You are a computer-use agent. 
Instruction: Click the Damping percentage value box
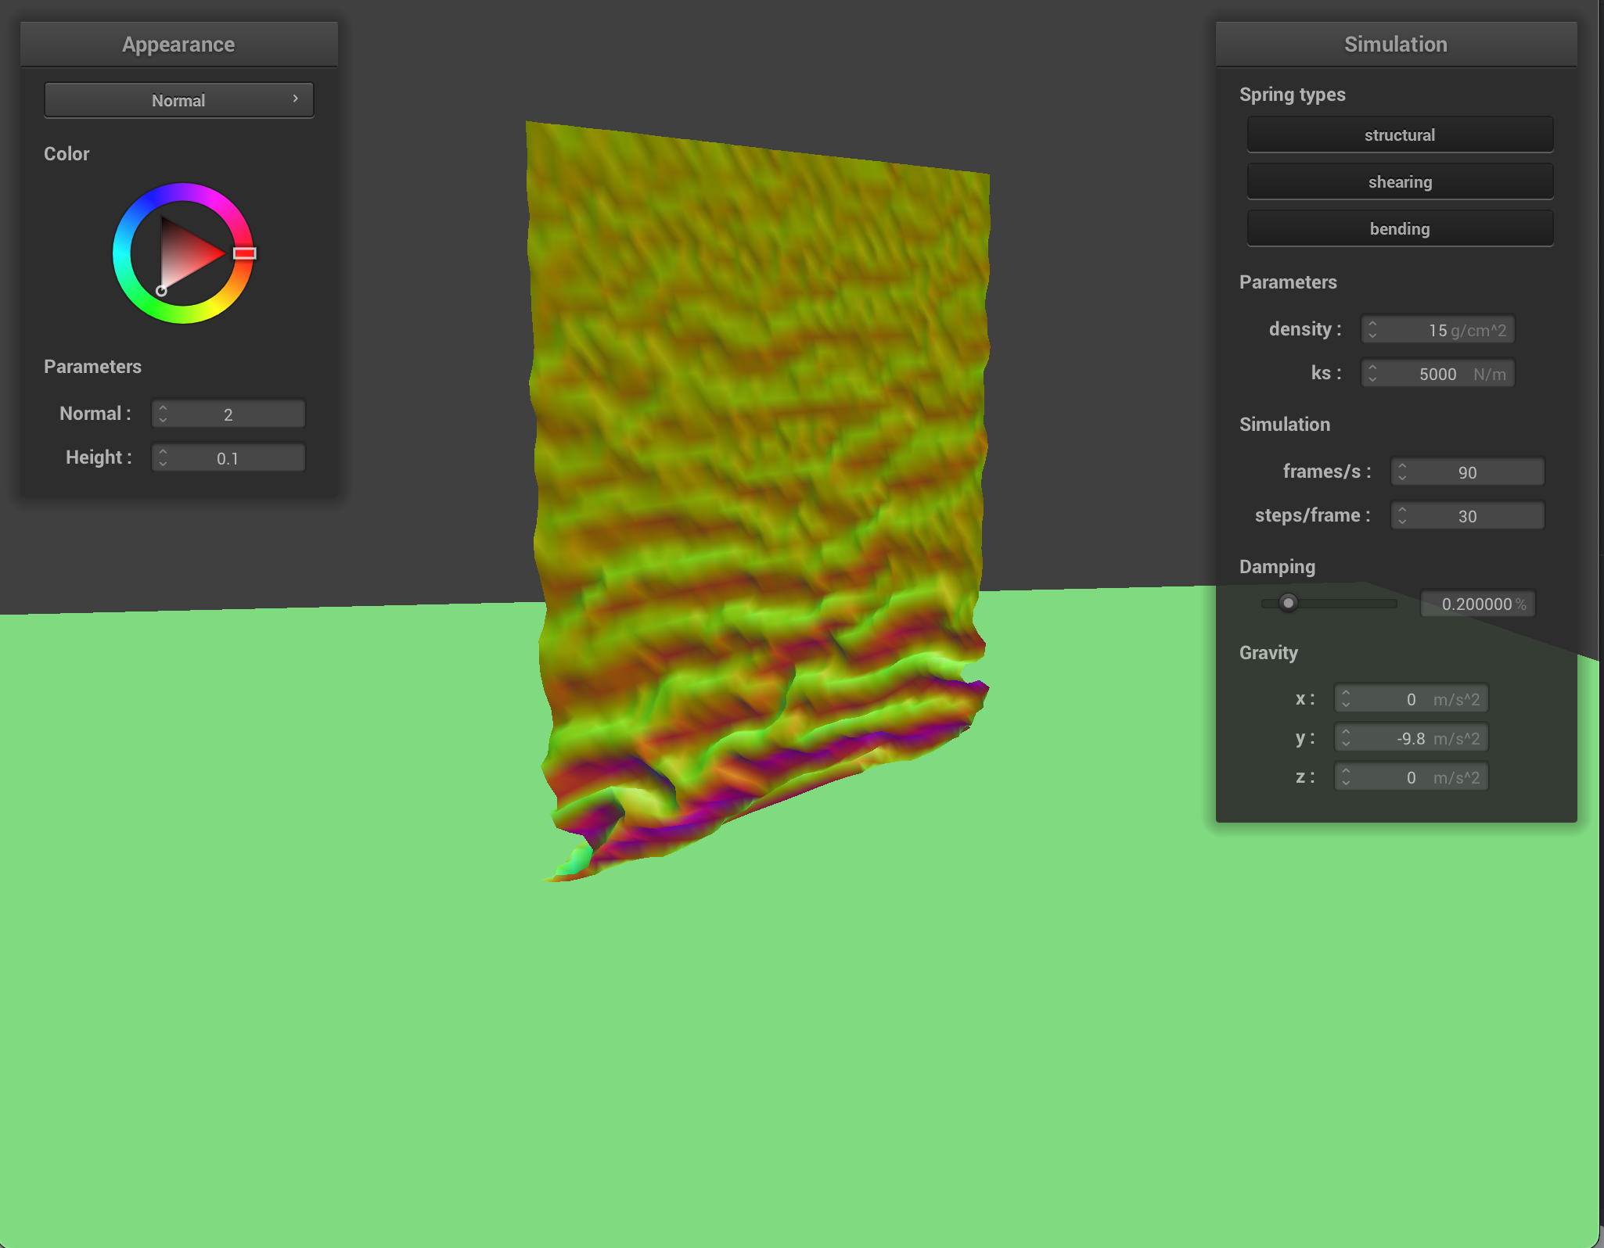tap(1478, 604)
